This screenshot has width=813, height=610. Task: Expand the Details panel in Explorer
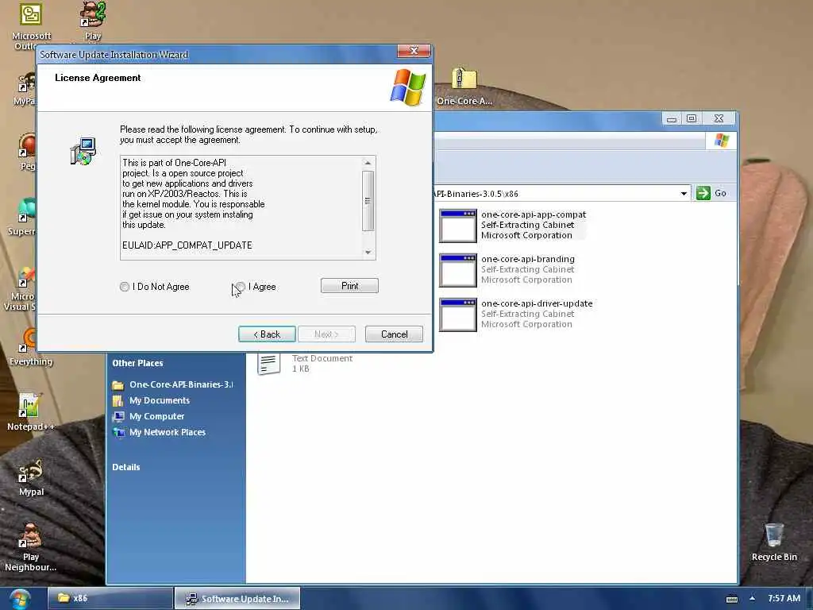pos(126,467)
